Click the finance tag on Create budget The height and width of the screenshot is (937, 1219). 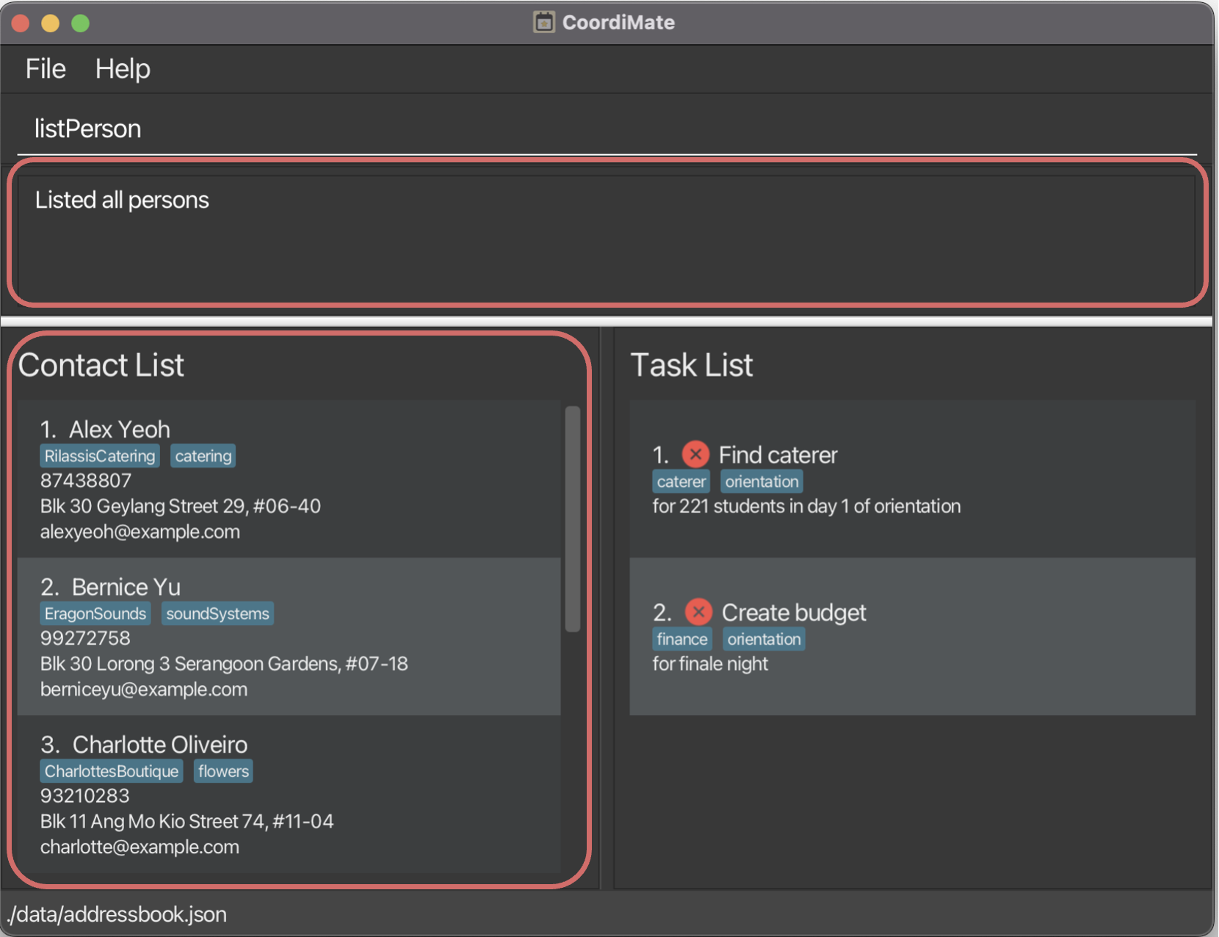point(681,640)
